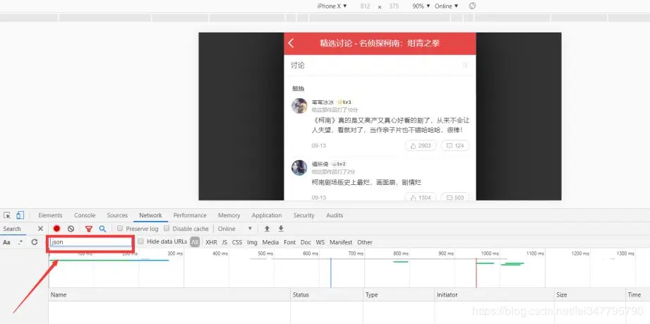The width and height of the screenshot is (650, 324).
Task: Filter requests by Other
Action: pyautogui.click(x=365, y=242)
